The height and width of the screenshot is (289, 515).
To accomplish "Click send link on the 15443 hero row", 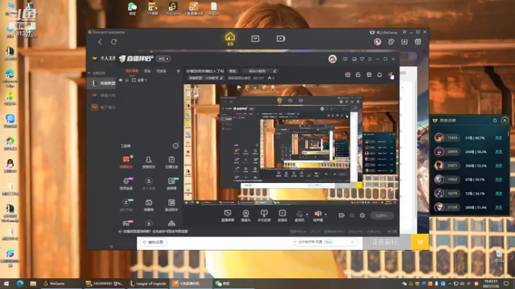I will click(498, 138).
